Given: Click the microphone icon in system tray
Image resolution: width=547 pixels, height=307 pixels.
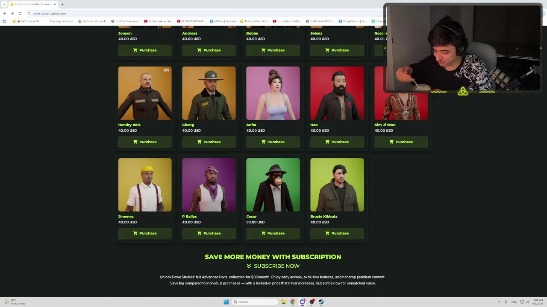Looking at the screenshot, I should point(506,302).
